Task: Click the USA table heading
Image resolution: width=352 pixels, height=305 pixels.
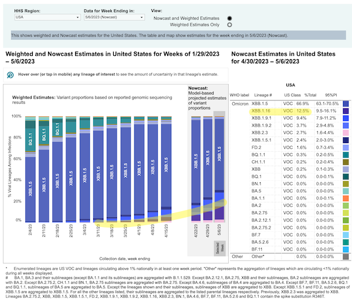Action: pos(290,85)
